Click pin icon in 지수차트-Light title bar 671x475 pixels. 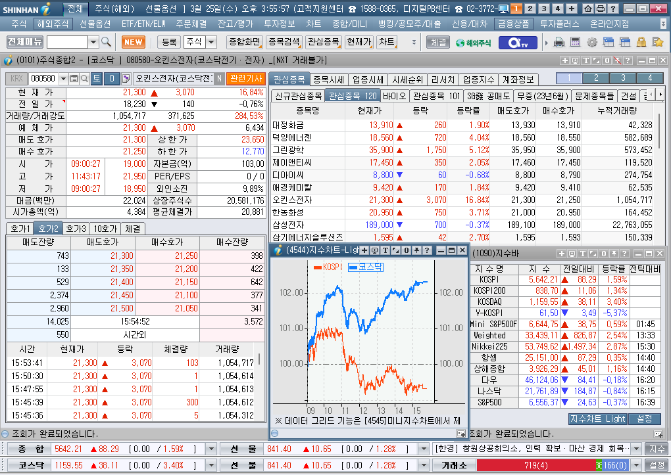tap(416, 250)
